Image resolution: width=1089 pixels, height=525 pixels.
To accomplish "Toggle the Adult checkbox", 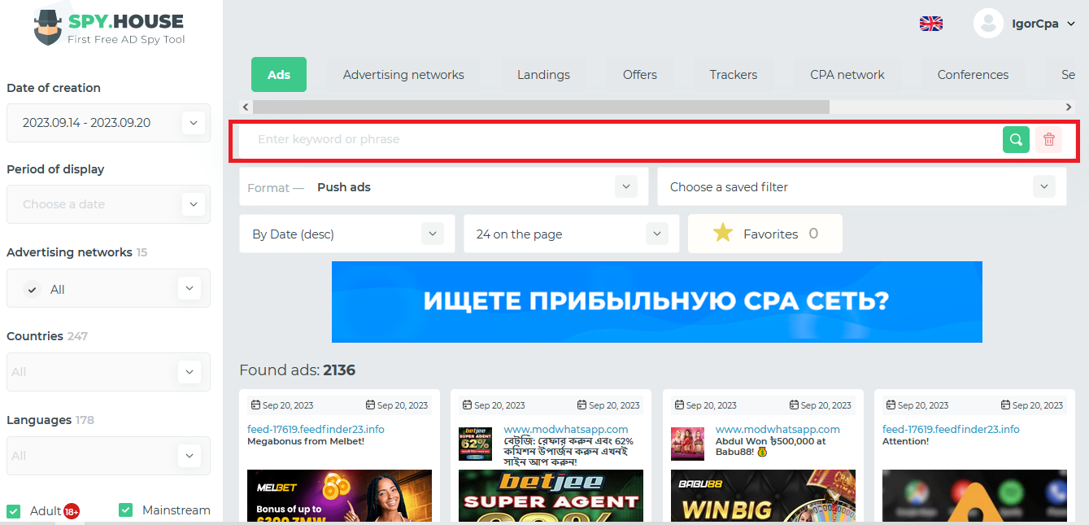I will (x=14, y=510).
